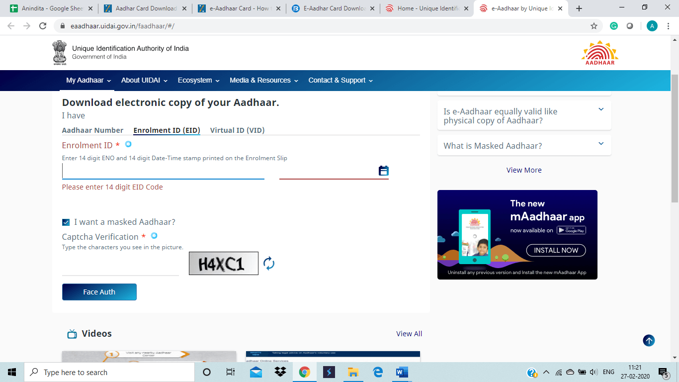Click the scroll-to-top arrow icon

click(649, 340)
